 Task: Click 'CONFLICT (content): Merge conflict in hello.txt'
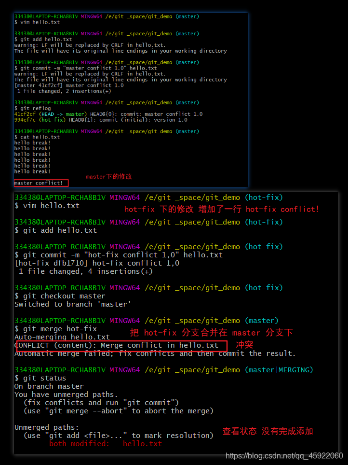tap(116, 345)
